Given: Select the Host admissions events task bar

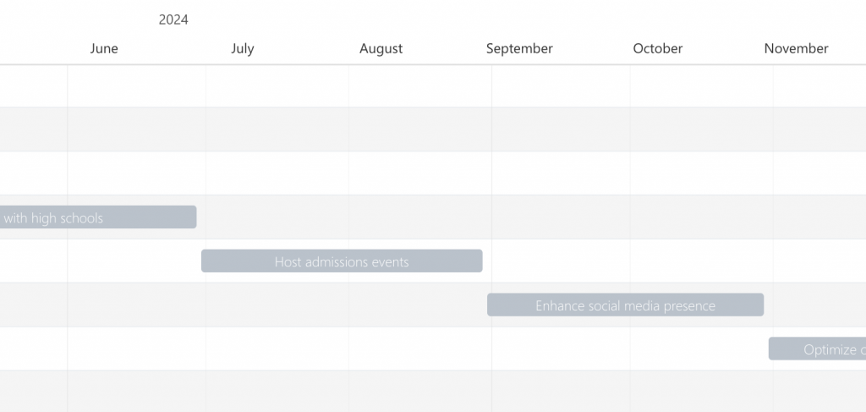Looking at the screenshot, I should point(342,261).
